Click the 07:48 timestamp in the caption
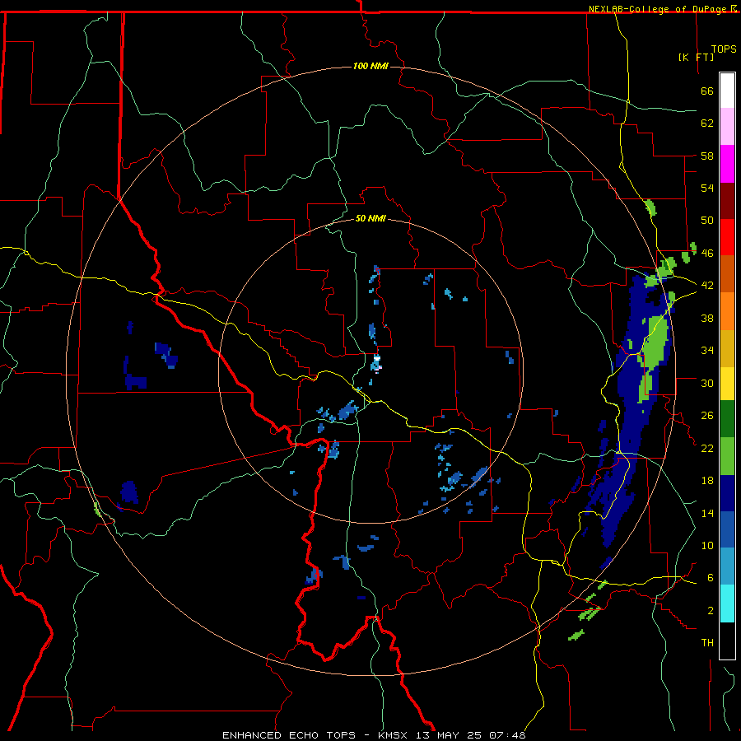The width and height of the screenshot is (741, 741). 507,735
